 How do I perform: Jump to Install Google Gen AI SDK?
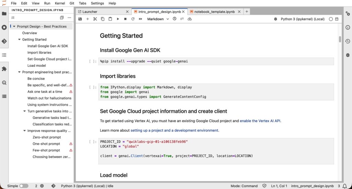[47, 46]
